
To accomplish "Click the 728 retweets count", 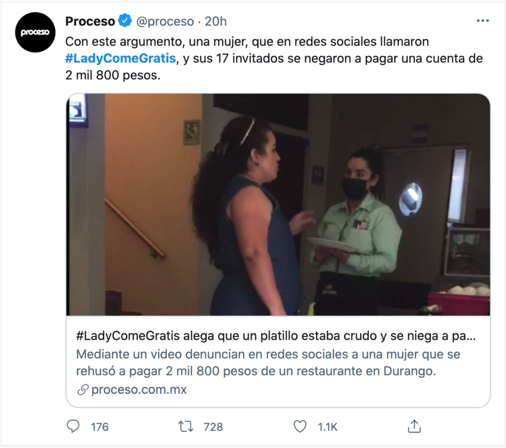I will tap(213, 427).
